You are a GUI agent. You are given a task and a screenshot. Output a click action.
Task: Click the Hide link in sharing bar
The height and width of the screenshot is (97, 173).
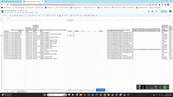[x=107, y=90]
